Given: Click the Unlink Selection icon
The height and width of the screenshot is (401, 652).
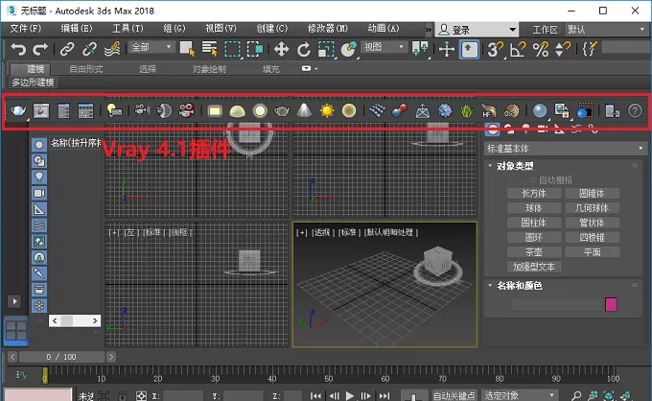Looking at the screenshot, I should (x=89, y=50).
